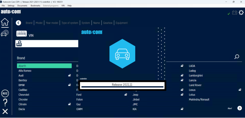
Task: Select the Year model breadcrumb step
Action: (52, 23)
